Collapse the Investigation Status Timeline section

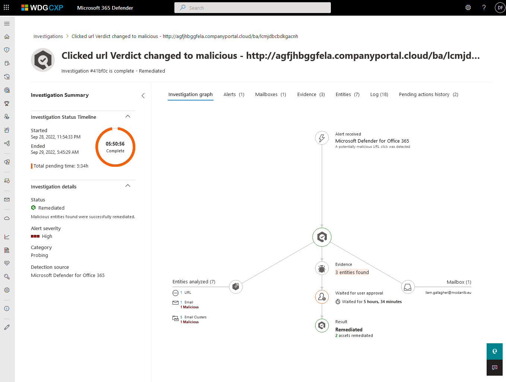tap(128, 117)
